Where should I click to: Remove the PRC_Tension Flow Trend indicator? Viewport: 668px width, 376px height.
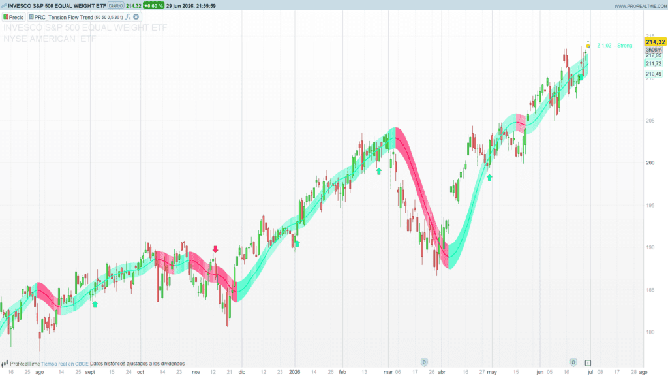(x=136, y=17)
